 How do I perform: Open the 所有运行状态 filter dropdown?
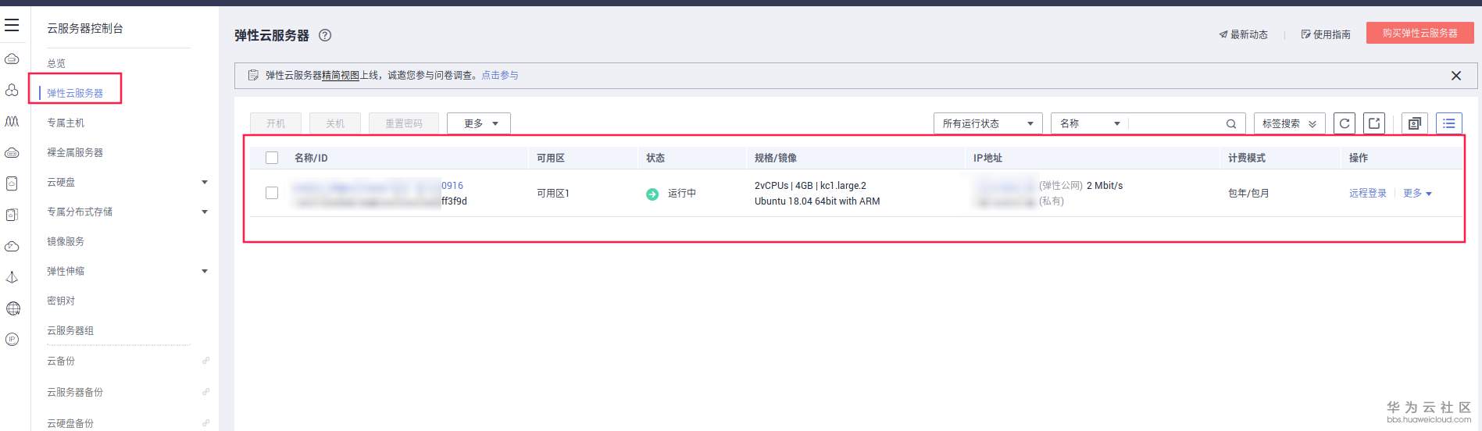(987, 123)
